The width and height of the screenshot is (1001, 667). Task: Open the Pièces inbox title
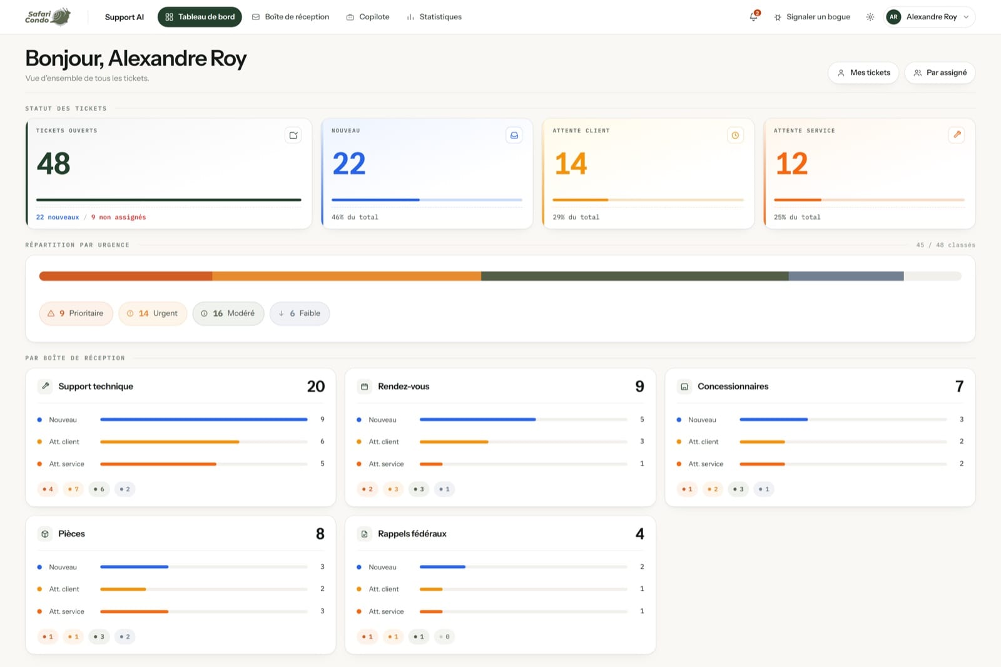71,534
